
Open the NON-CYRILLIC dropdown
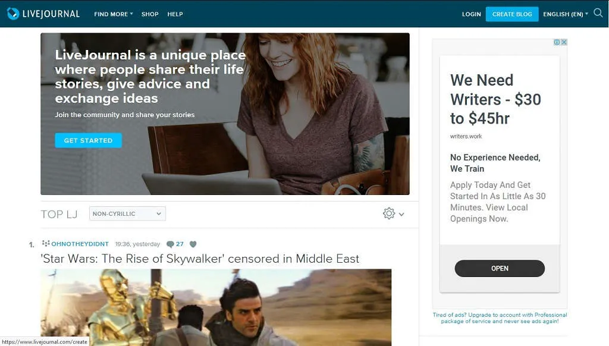(x=127, y=213)
